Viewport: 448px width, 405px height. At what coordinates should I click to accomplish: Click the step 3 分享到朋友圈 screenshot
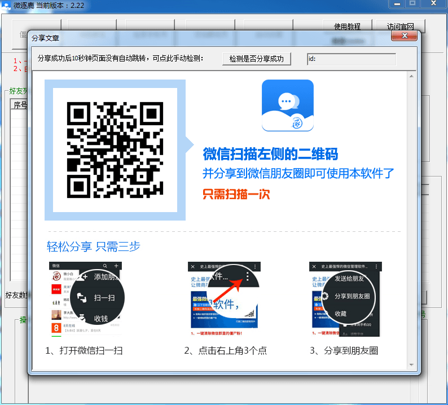pyautogui.click(x=345, y=299)
